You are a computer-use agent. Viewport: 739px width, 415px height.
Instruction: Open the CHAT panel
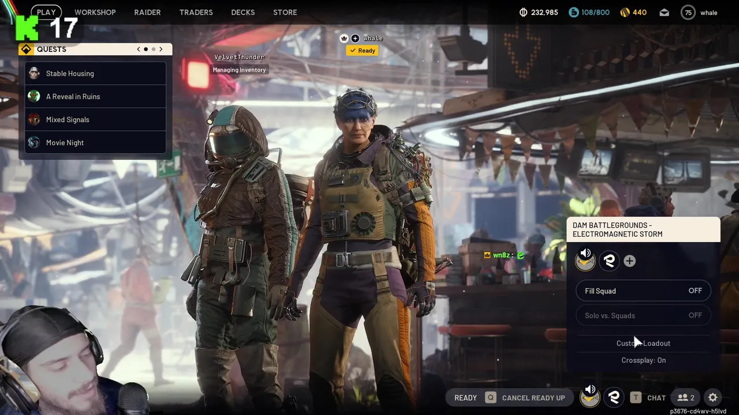[656, 398]
